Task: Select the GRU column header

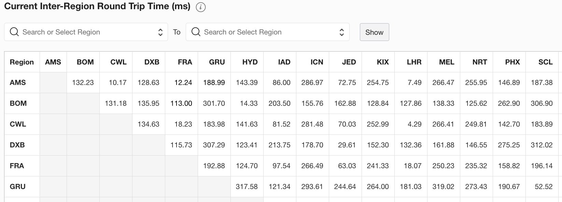Action: pyautogui.click(x=217, y=62)
